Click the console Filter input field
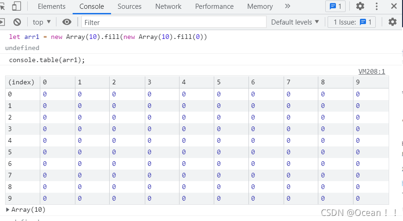The width and height of the screenshot is (403, 221). (174, 22)
